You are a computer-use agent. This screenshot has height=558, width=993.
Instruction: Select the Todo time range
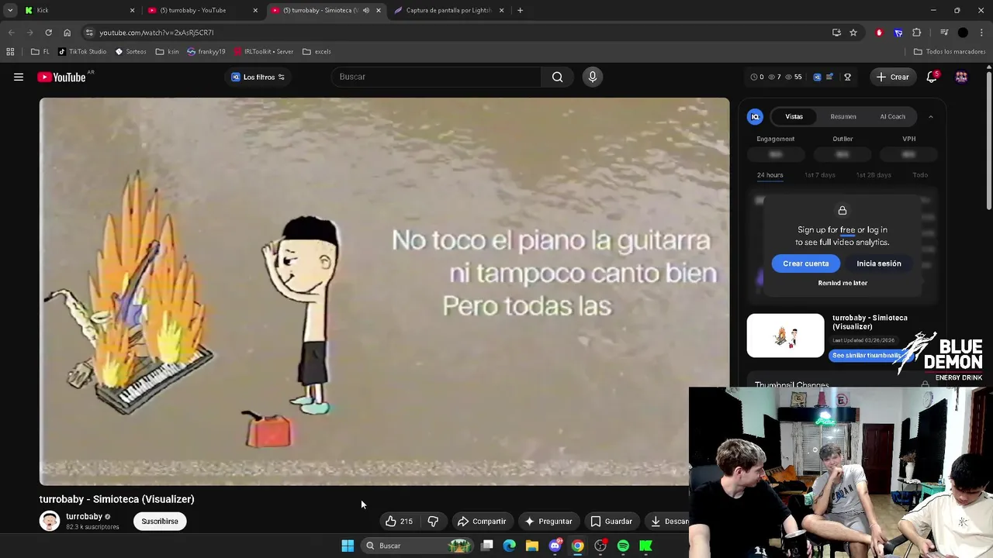pos(920,174)
